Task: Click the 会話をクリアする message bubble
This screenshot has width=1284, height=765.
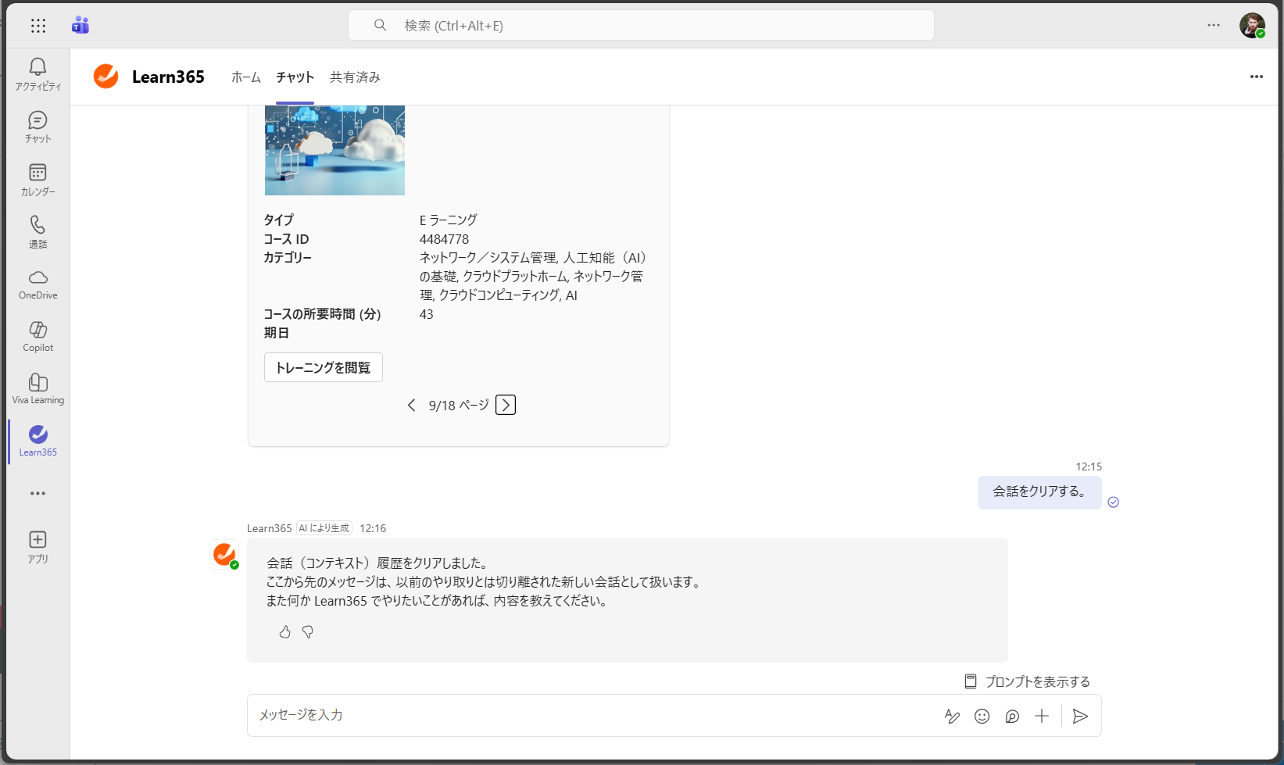Action: pos(1039,492)
